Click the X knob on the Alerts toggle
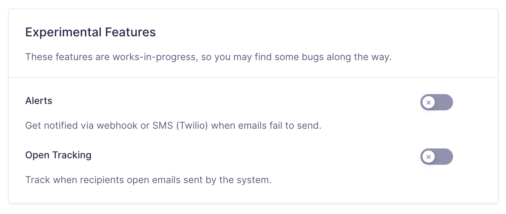This screenshot has height=214, width=506. (429, 102)
